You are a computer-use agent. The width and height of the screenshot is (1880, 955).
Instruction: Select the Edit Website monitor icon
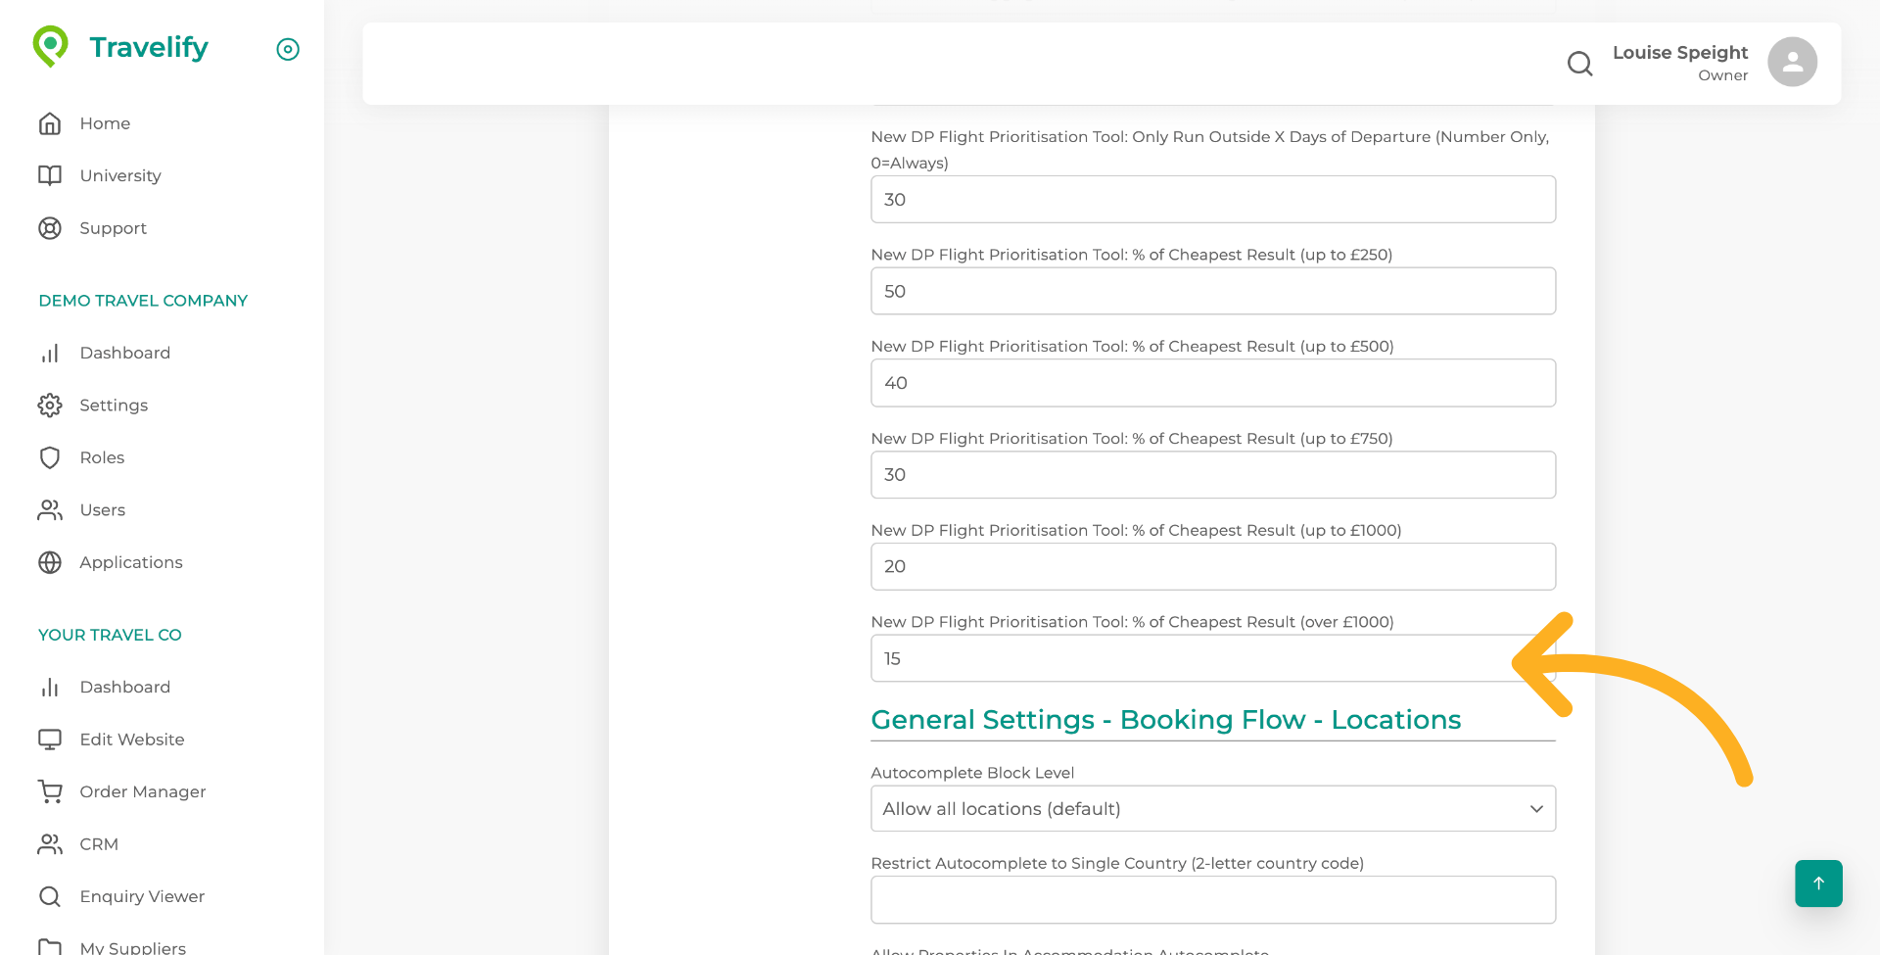51,740
